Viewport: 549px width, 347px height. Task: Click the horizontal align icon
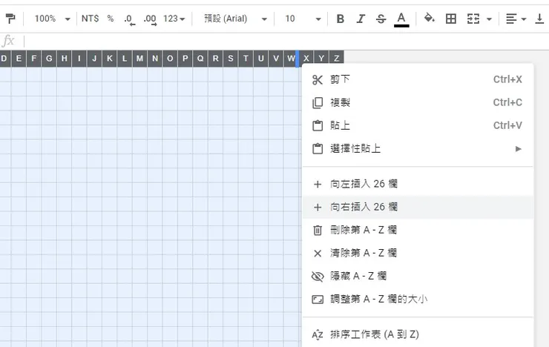(x=512, y=19)
